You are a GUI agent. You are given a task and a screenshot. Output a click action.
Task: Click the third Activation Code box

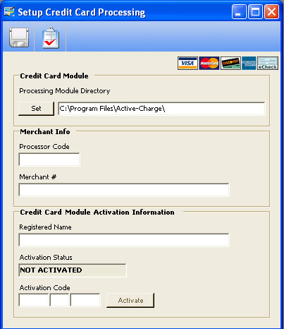point(85,300)
